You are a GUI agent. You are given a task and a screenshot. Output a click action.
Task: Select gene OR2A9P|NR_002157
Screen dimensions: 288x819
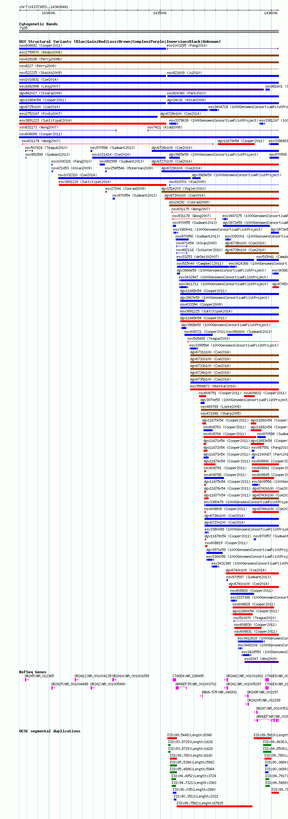click(262, 692)
